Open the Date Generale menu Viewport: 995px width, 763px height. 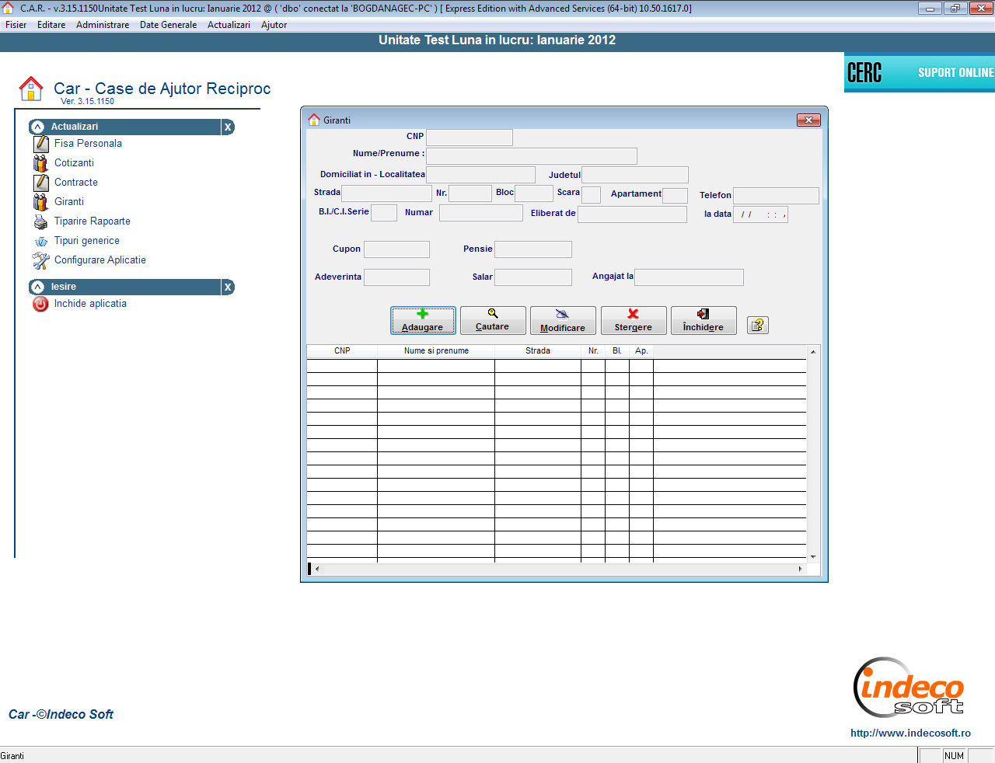tap(168, 25)
